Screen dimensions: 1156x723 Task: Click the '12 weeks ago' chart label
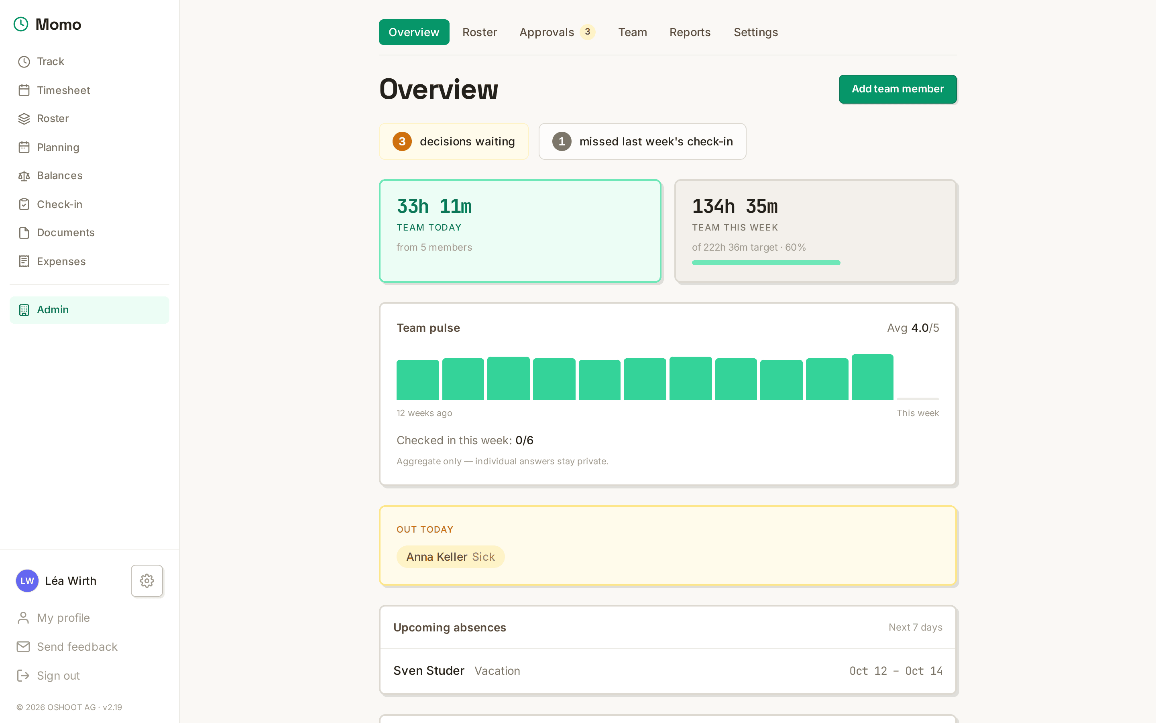424,413
